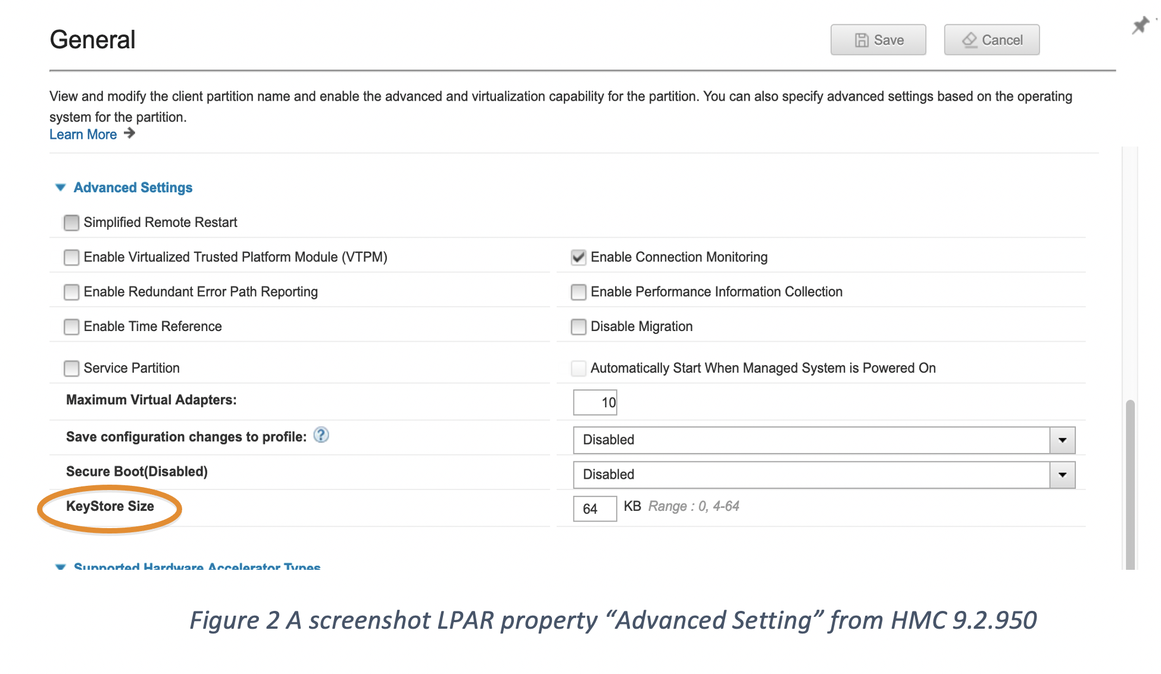Click the Cancel button
This screenshot has width=1161, height=674.
click(992, 40)
